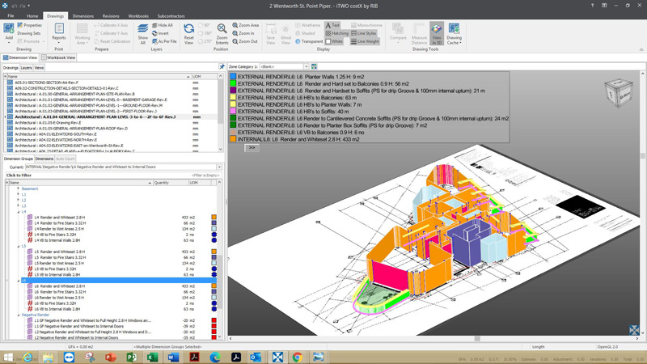The height and width of the screenshot is (364, 647).
Task: Click red swatch for L1 GF Negative Render to Internal Doors
Action: click(214, 326)
